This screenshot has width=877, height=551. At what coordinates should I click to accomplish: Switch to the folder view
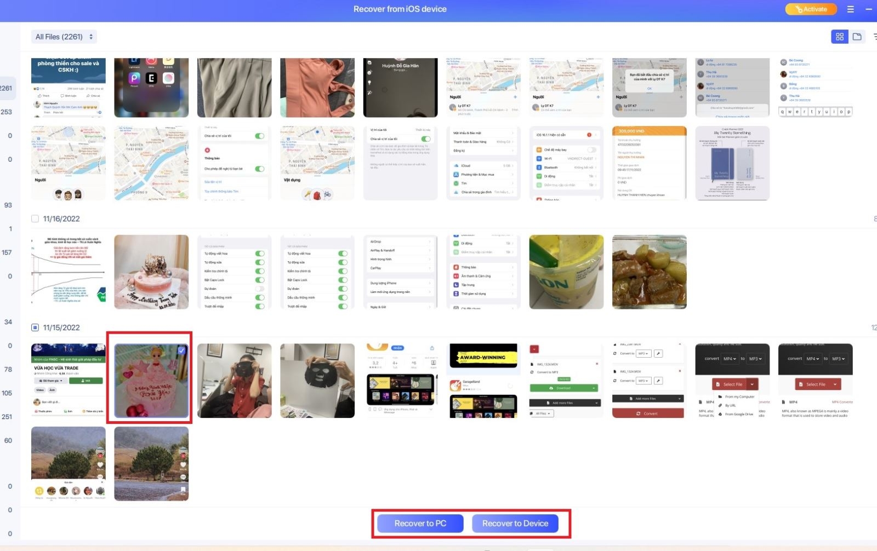(857, 37)
